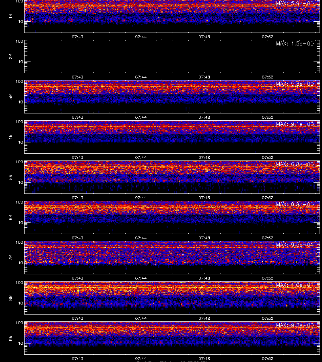
Task: Click the 07:44 time label under the 6R panel
Action: (x=140, y=238)
